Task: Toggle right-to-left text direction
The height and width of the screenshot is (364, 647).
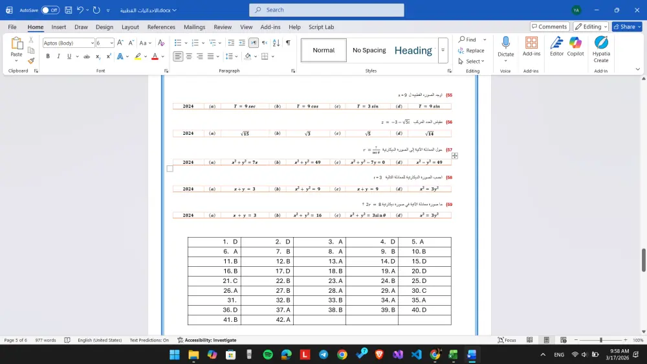Action: point(265,43)
